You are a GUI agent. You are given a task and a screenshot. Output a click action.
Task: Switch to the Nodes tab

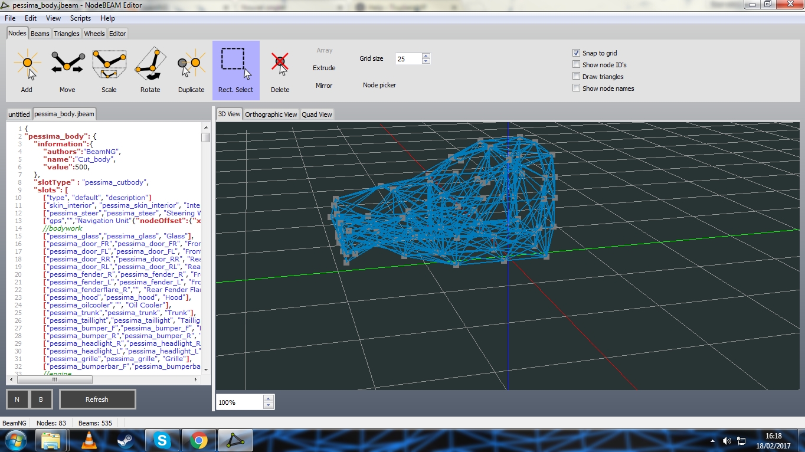point(17,33)
